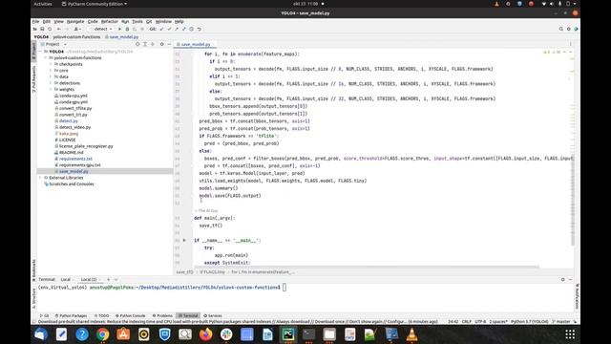Image resolution: width=611 pixels, height=344 pixels.
Task: Open the Show Applications grid in dock
Action: pyautogui.click(x=570, y=334)
